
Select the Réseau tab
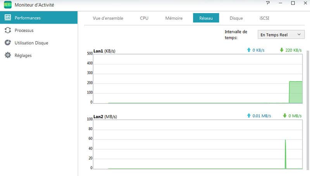click(206, 18)
